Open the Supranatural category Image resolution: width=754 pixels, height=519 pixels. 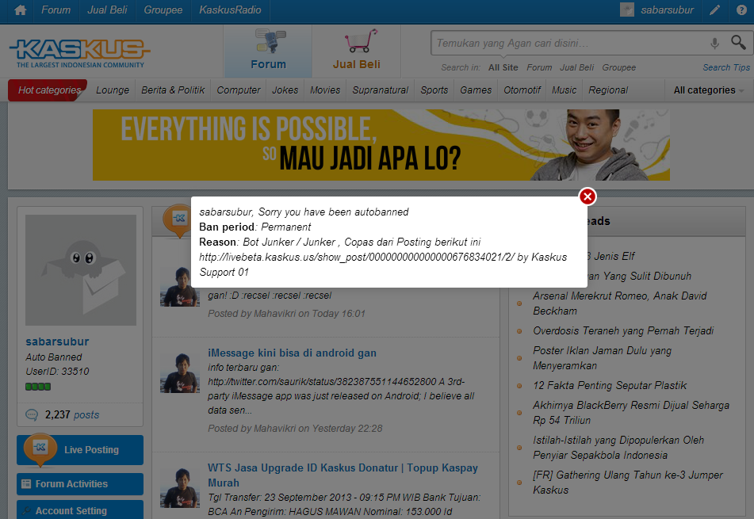pos(380,90)
